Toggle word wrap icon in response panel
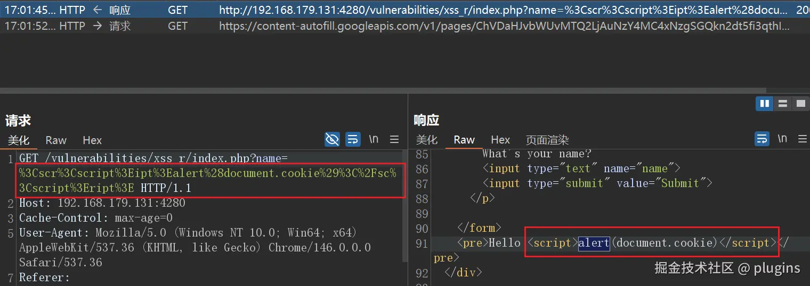 762,139
